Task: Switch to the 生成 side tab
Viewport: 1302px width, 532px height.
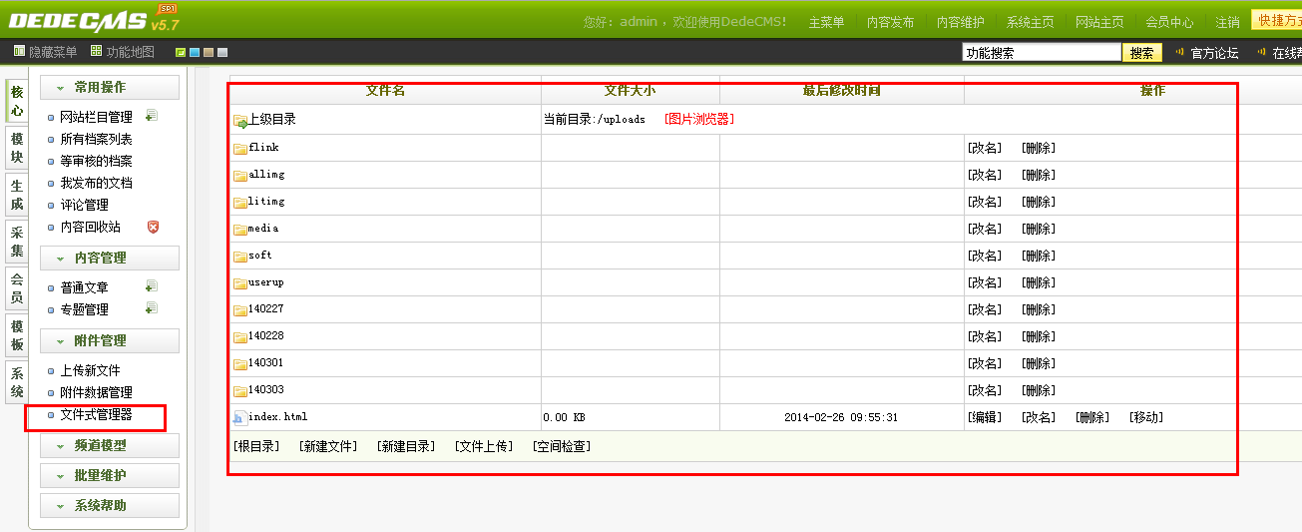Action: point(17,195)
